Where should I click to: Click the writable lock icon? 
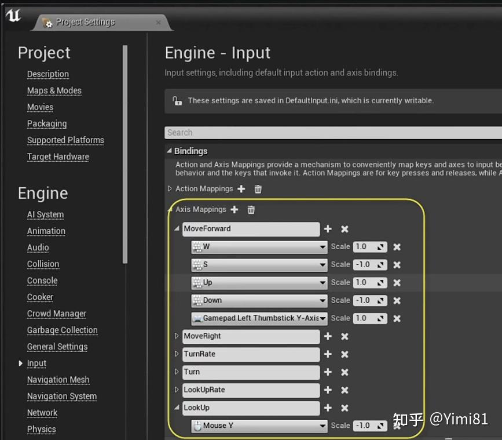177,101
